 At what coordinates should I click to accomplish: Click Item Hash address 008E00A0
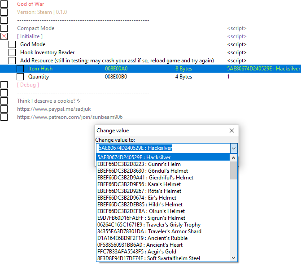pyautogui.click(x=116, y=69)
